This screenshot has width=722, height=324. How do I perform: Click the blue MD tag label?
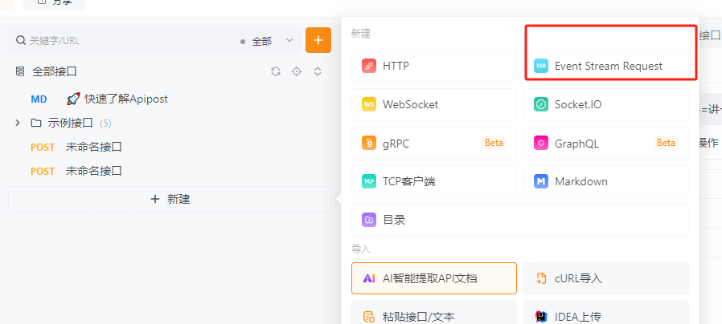pos(39,99)
